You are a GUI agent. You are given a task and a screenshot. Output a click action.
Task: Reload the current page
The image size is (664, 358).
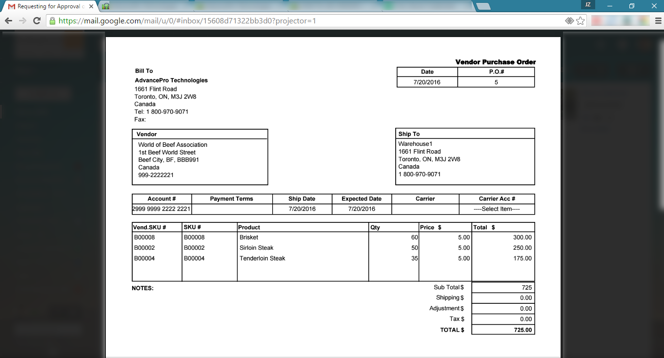point(37,21)
